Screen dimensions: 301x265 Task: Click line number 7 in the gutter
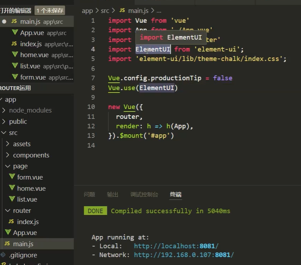93,78
